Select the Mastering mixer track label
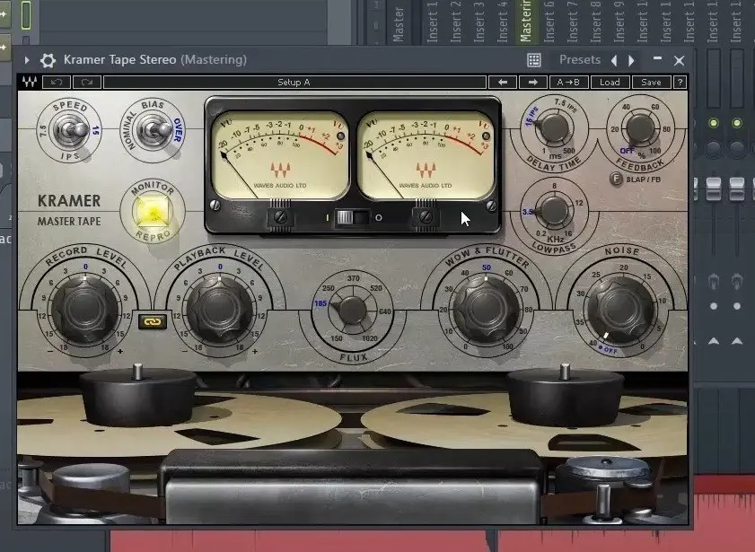The width and height of the screenshot is (755, 552). click(x=525, y=22)
